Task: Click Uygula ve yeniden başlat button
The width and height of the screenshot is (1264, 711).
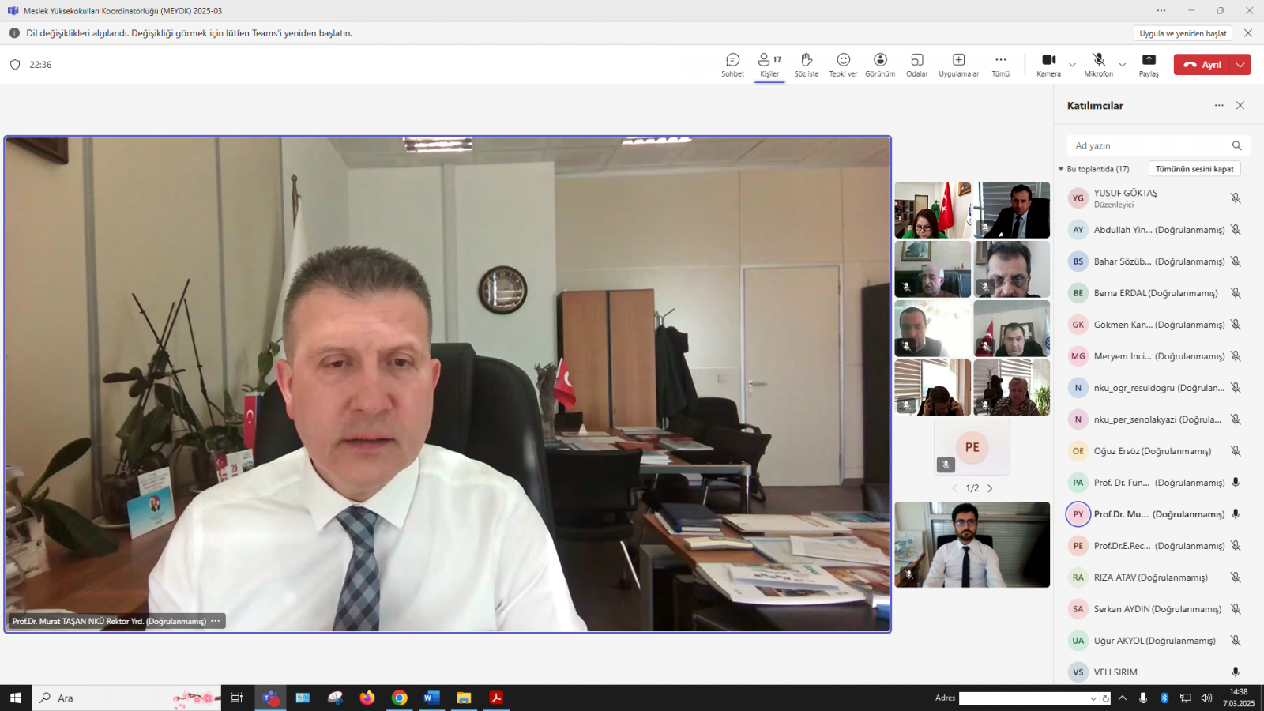Action: click(x=1183, y=33)
